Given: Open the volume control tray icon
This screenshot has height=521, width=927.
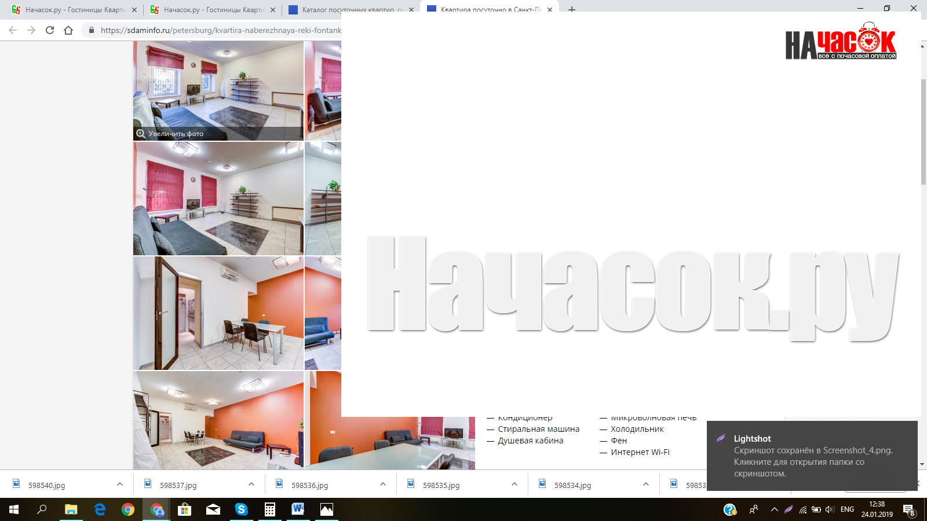Looking at the screenshot, I should (x=830, y=509).
